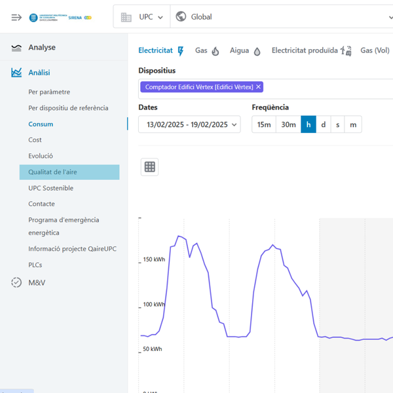This screenshot has height=393, width=393.
Task: Click the globe icon beside Global
Action: click(181, 17)
